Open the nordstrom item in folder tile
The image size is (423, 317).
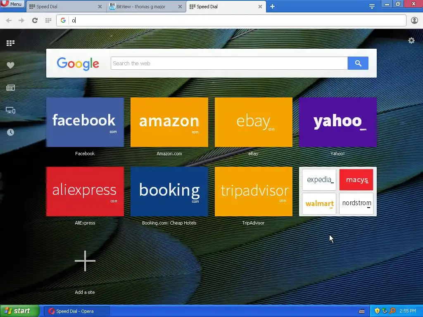tap(356, 203)
